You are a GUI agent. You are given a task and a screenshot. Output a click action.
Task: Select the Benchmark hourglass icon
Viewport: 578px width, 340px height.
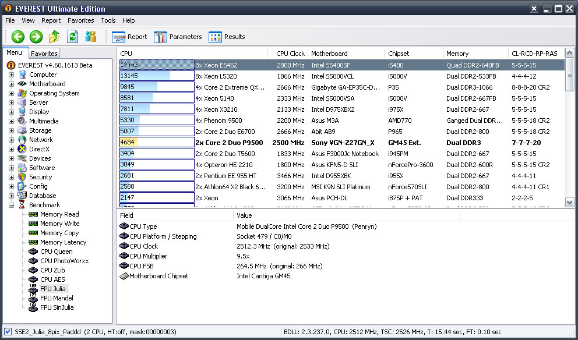(x=22, y=205)
